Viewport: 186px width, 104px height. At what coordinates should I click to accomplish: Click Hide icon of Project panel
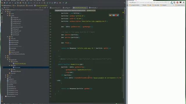[x=47, y=8]
